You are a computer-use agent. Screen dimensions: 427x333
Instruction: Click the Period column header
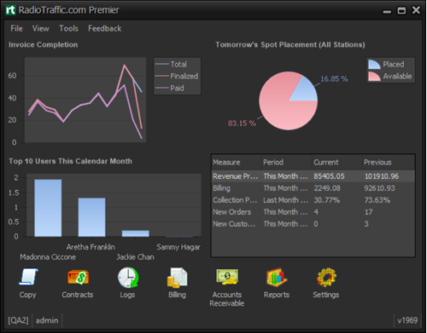[x=287, y=162]
